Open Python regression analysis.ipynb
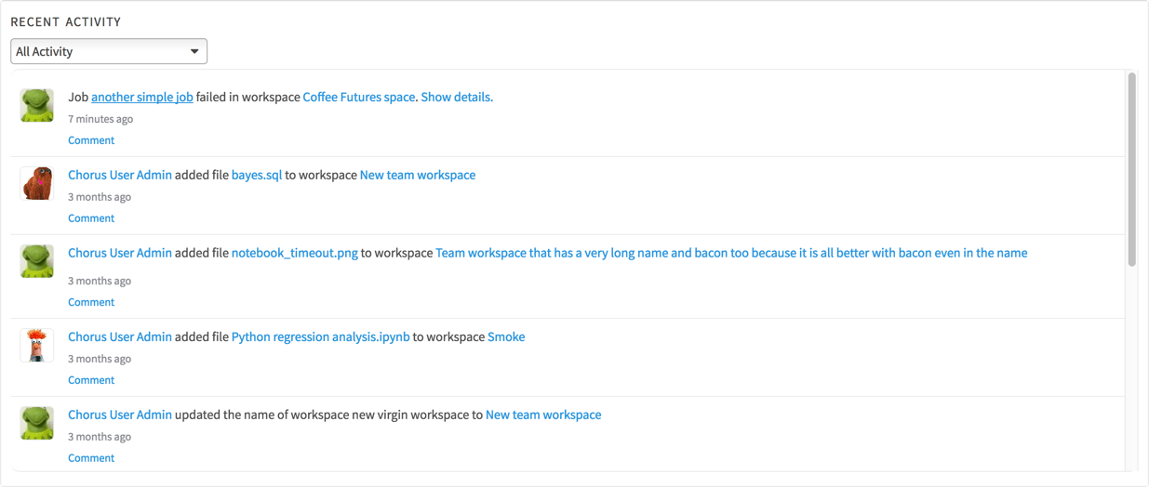The height and width of the screenshot is (487, 1149). pyautogui.click(x=321, y=336)
